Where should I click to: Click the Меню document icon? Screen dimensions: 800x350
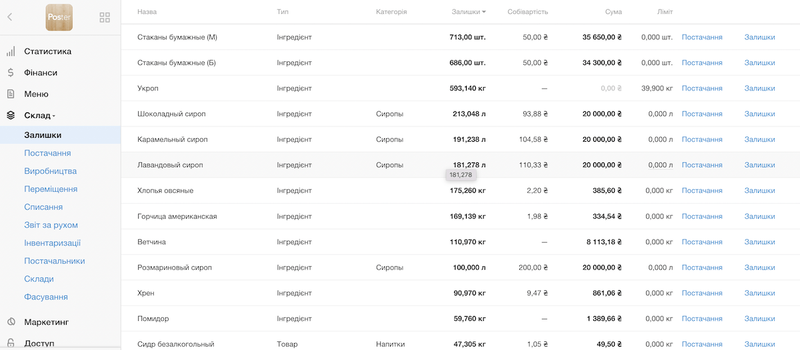point(11,94)
